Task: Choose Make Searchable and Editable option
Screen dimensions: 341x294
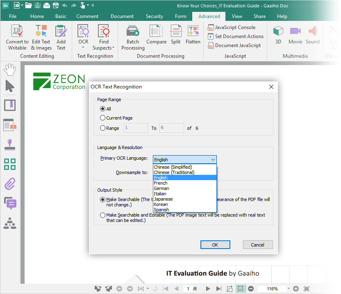Action: pos(102,215)
